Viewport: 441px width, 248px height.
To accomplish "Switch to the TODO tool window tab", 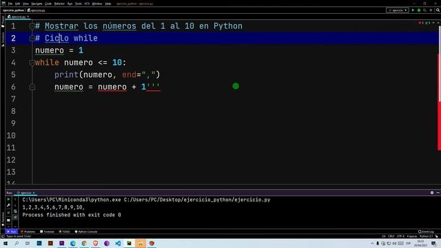I will click(64, 231).
